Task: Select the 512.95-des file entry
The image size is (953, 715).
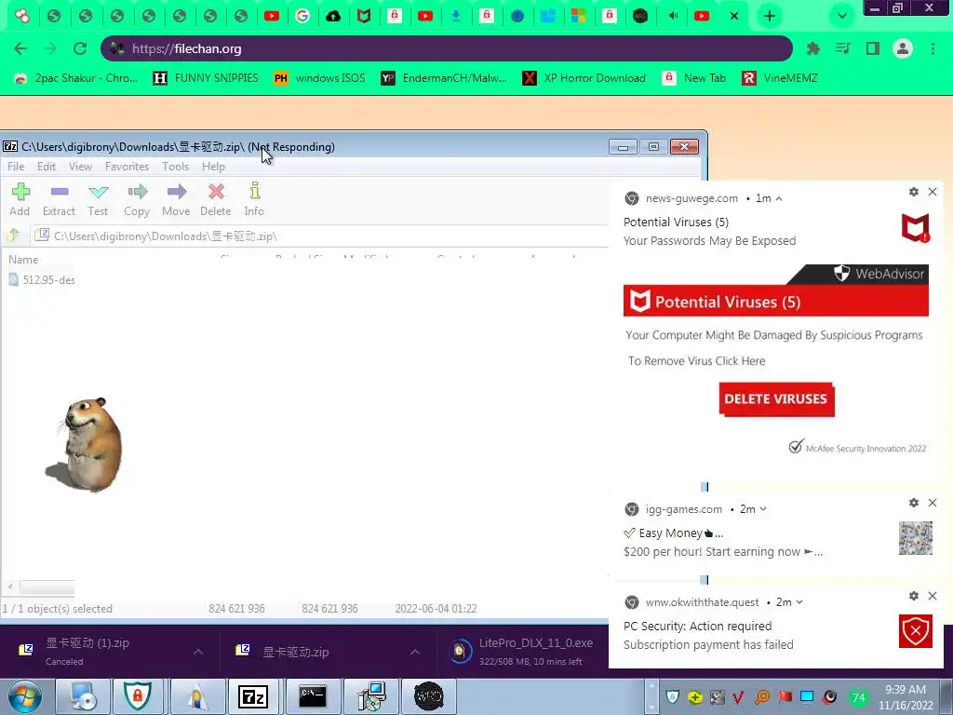Action: tap(42, 279)
